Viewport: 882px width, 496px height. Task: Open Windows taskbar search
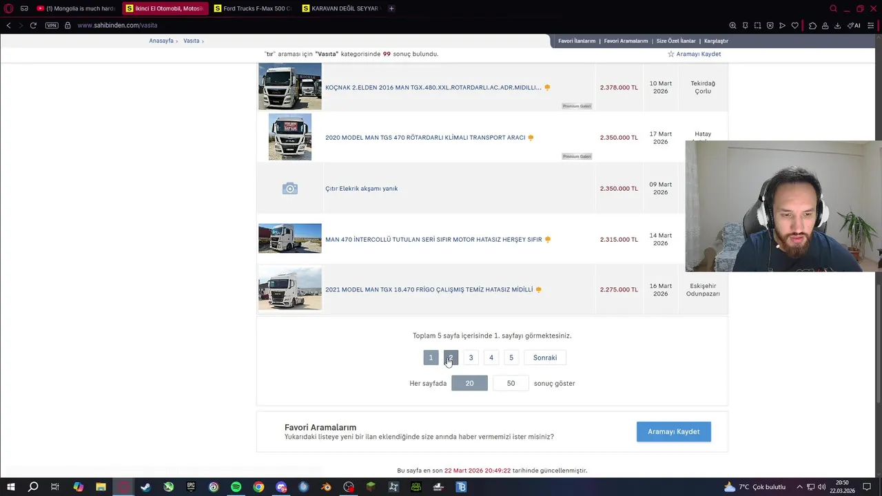click(33, 487)
